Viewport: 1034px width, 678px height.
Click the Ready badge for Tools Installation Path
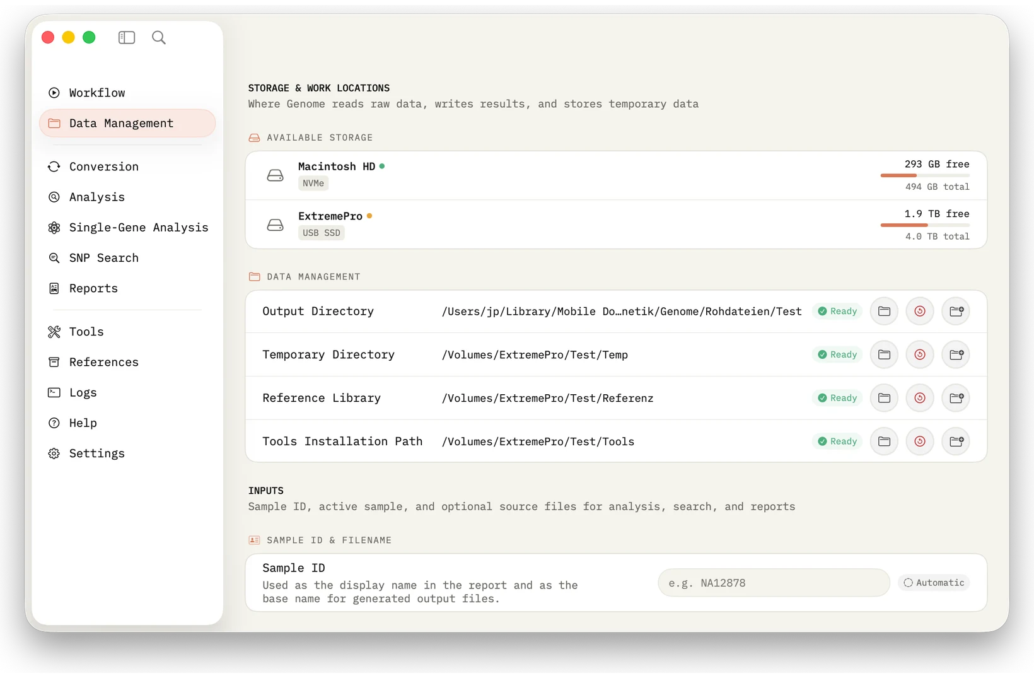[x=837, y=441]
